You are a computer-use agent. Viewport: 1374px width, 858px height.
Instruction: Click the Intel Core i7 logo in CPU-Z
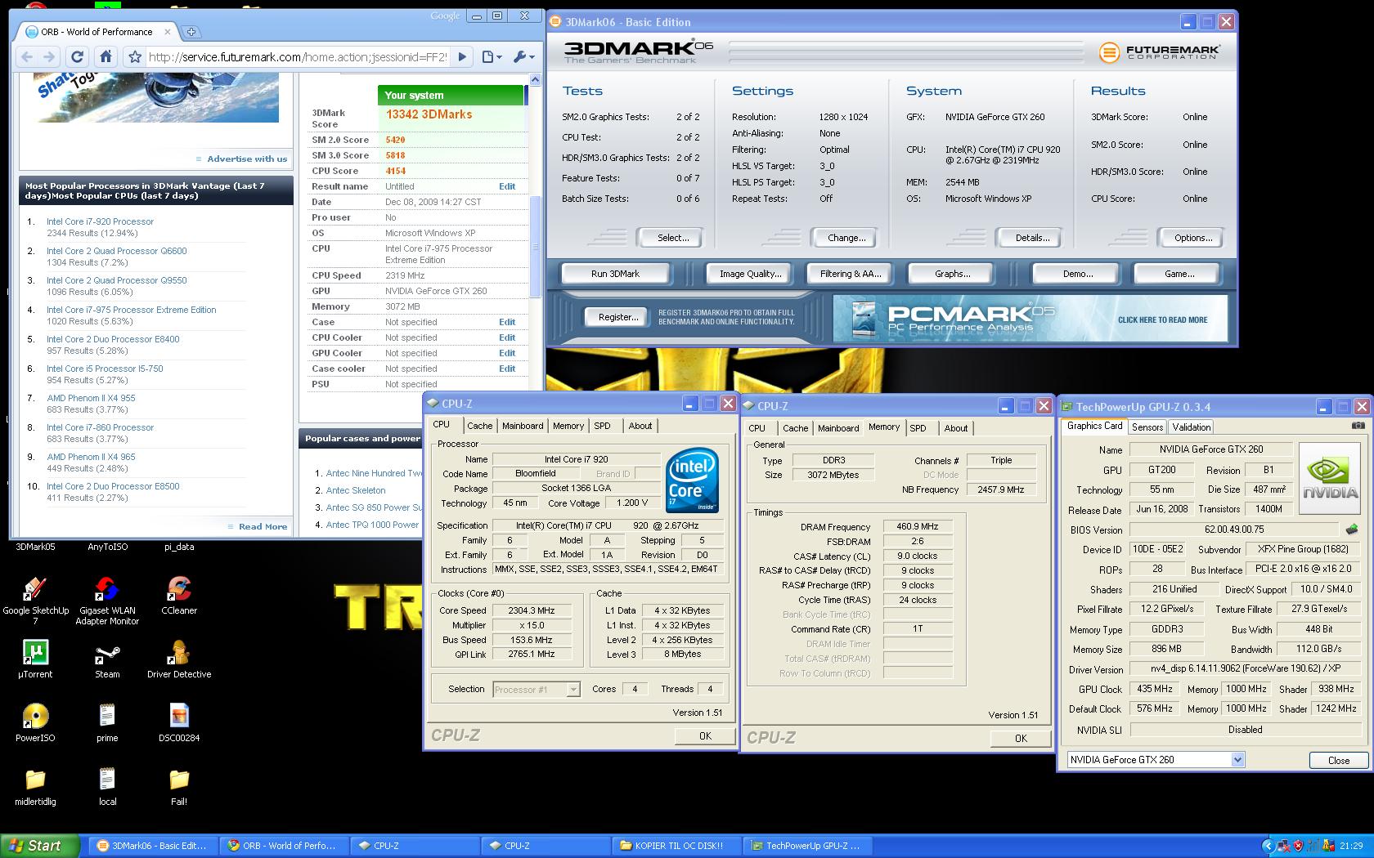click(692, 480)
